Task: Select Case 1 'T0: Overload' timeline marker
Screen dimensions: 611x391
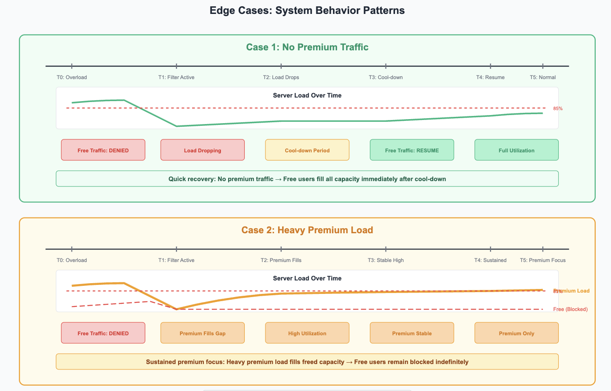Action: (72, 77)
